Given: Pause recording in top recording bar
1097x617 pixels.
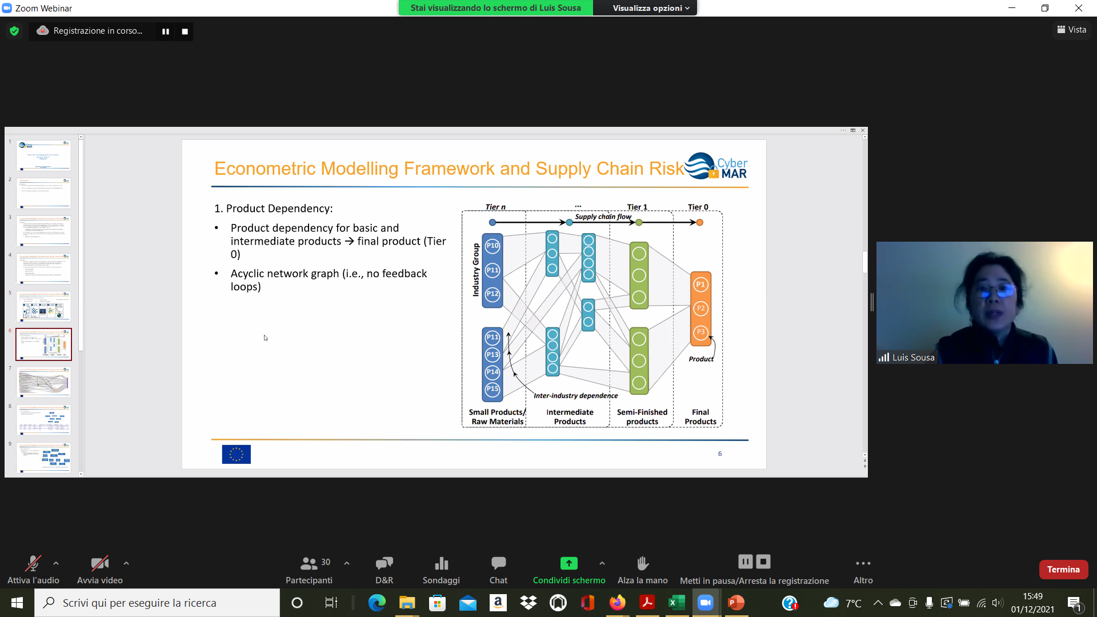Looking at the screenshot, I should coord(166,31).
